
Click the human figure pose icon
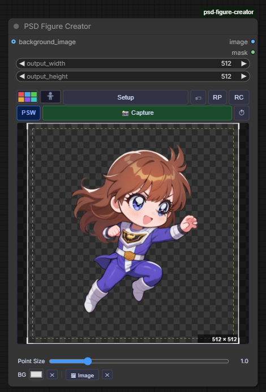pyautogui.click(x=50, y=97)
